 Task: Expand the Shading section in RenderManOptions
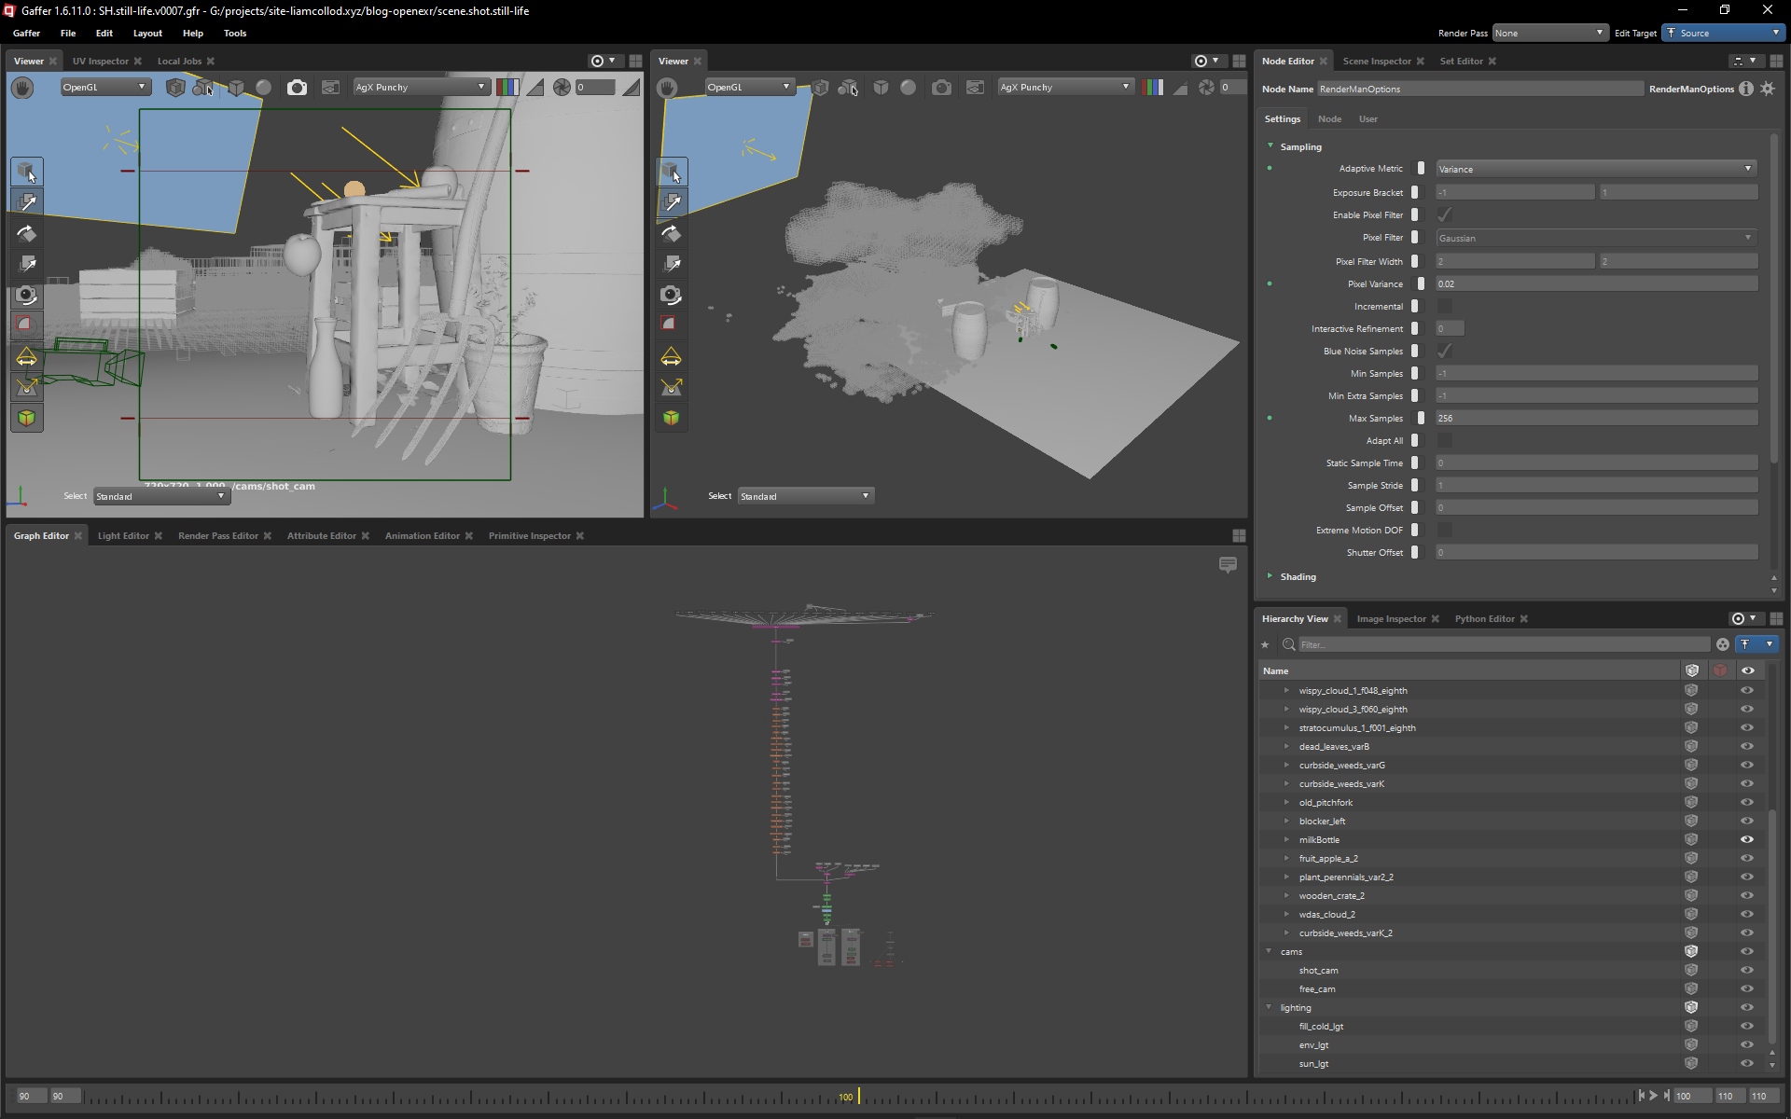coord(1270,576)
